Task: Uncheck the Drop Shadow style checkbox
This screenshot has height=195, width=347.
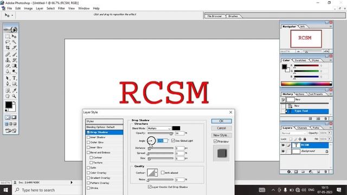Action: (x=88, y=132)
